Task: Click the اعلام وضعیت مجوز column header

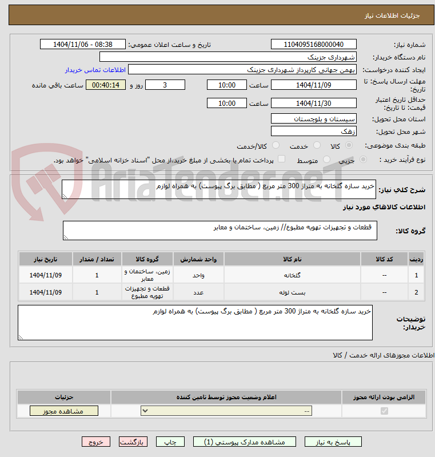Action: coord(226,398)
